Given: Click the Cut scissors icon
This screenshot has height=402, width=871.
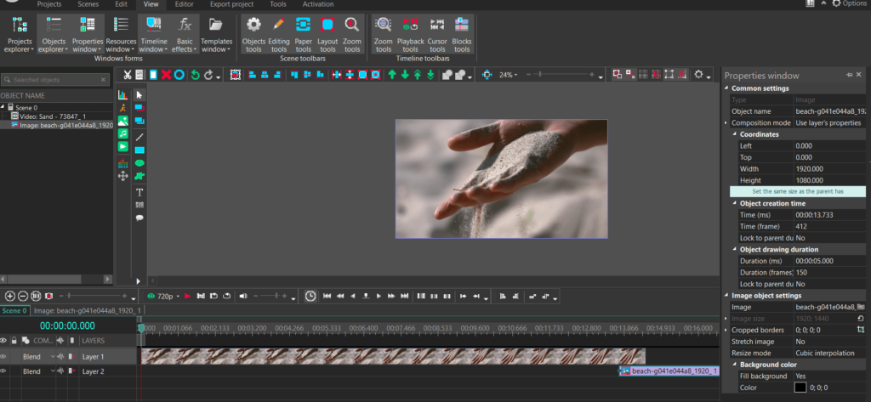Looking at the screenshot, I should point(128,75).
